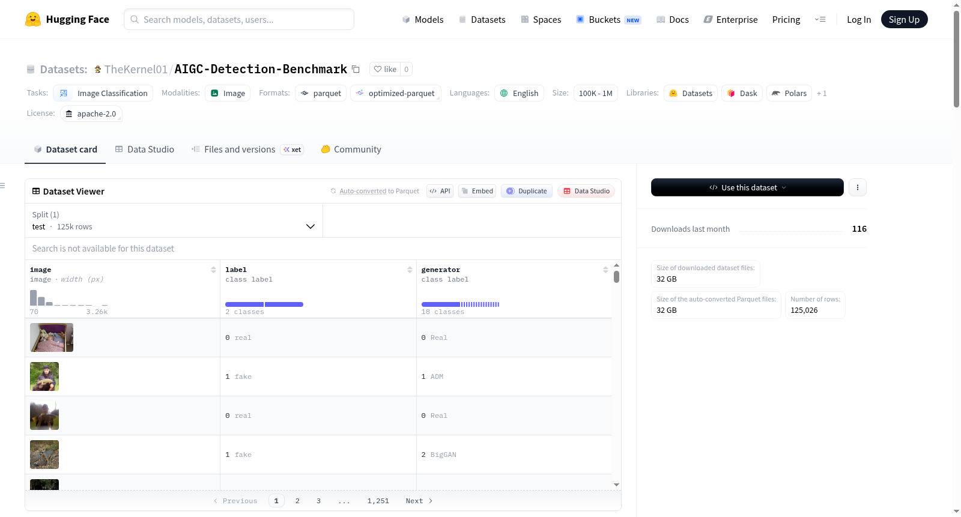
Task: Open Enterprise in the top navigation
Action: coord(730,19)
